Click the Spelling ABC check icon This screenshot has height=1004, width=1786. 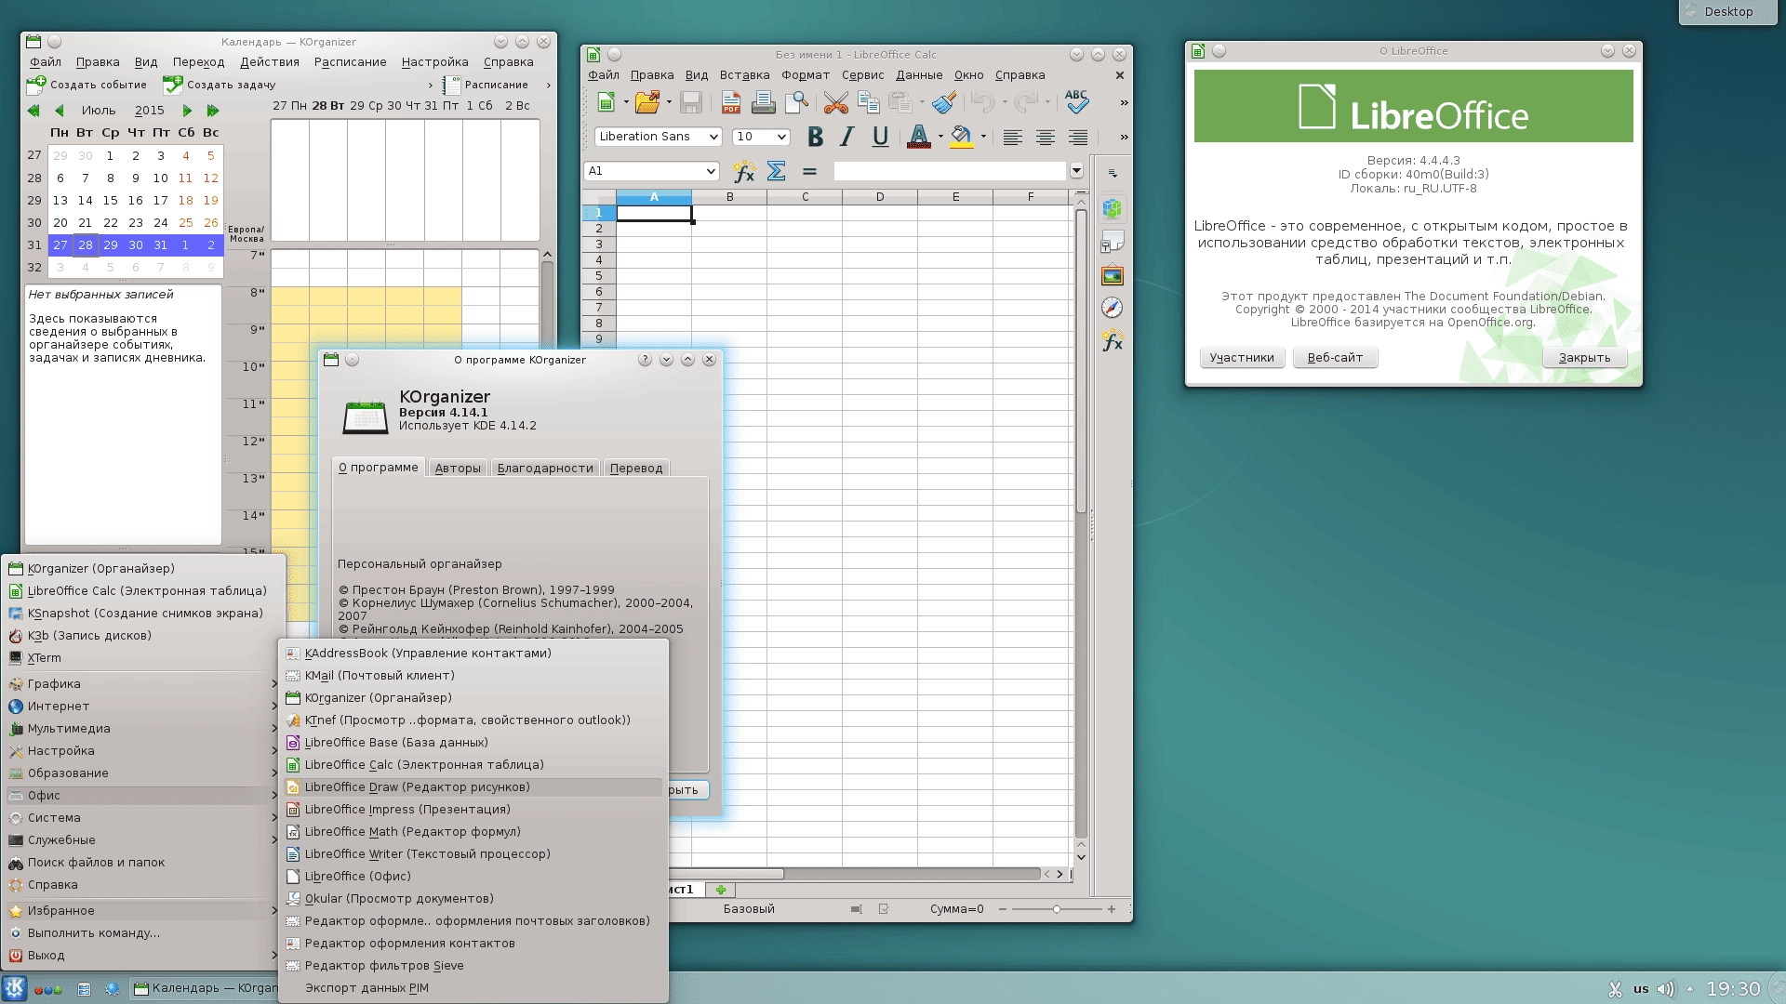click(x=1077, y=101)
